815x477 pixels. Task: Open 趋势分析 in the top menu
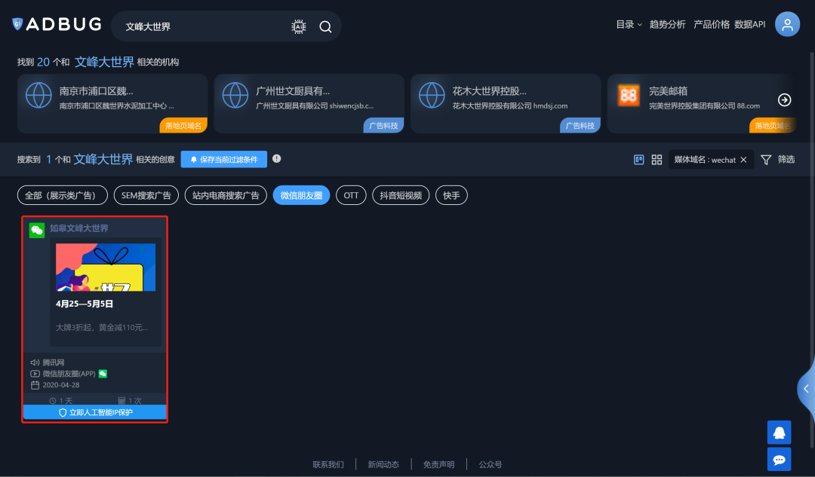point(667,24)
